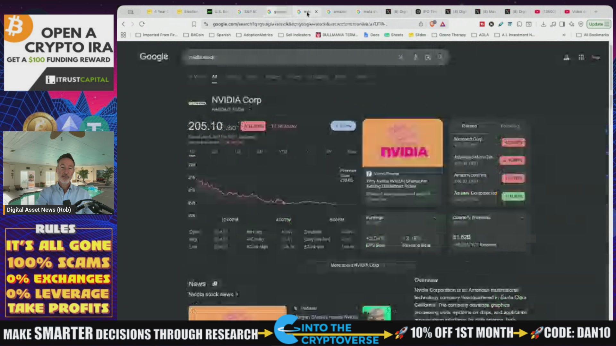The width and height of the screenshot is (616, 346).
Task: Switch to the IPO Tim browser tab
Action: coord(426,12)
